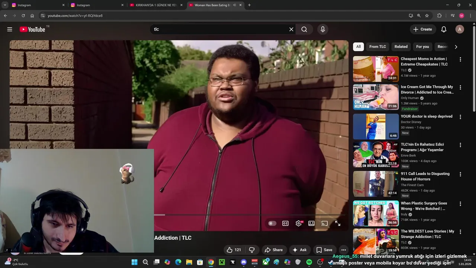The image size is (476, 268).
Task: Open Xbox app from the taskbar
Action: 266,262
